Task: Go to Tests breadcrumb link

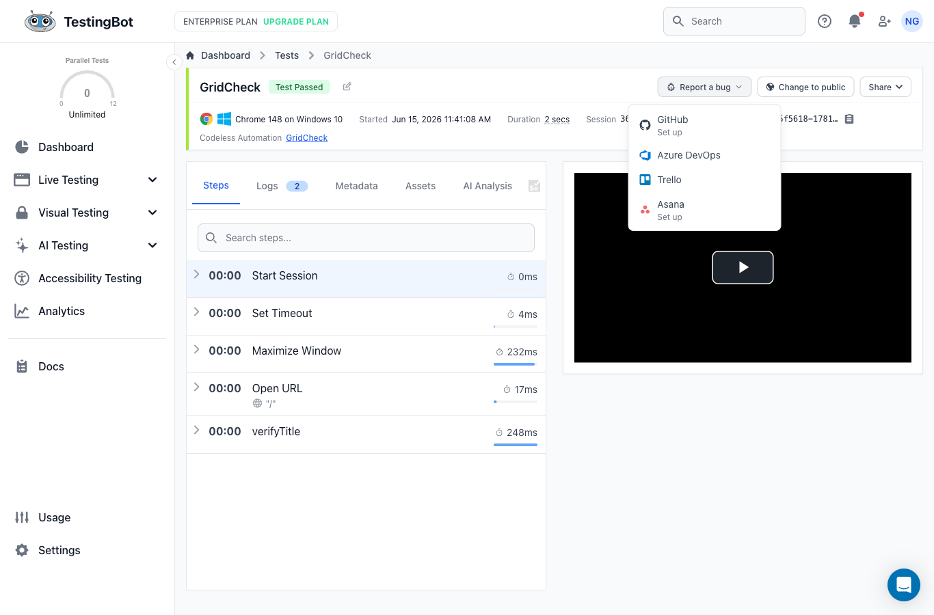Action: (286, 55)
